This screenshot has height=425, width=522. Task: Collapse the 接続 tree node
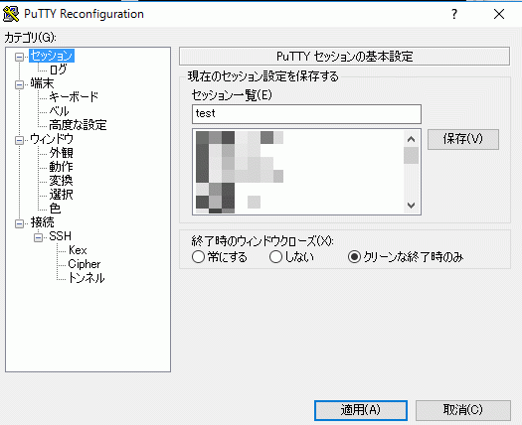tap(19, 223)
